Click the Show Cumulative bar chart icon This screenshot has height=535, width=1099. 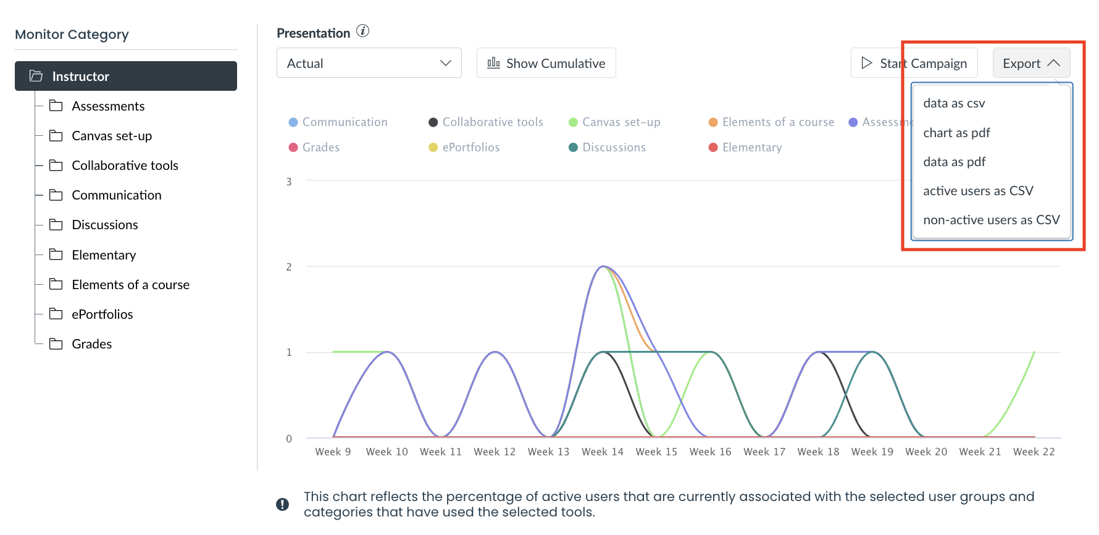493,63
